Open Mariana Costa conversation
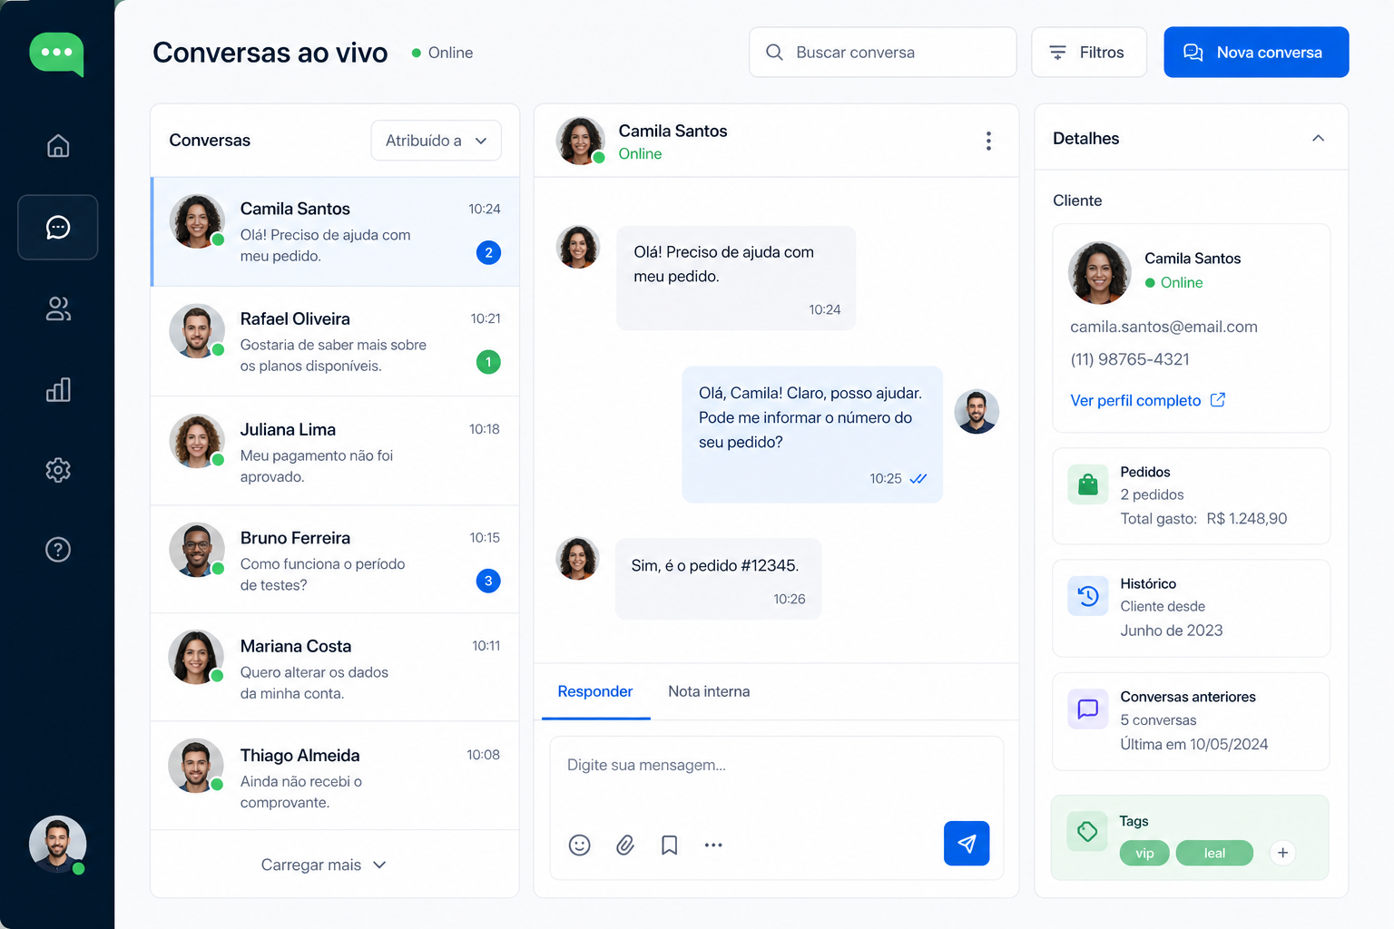Screen dimensions: 1394x929 (335, 668)
